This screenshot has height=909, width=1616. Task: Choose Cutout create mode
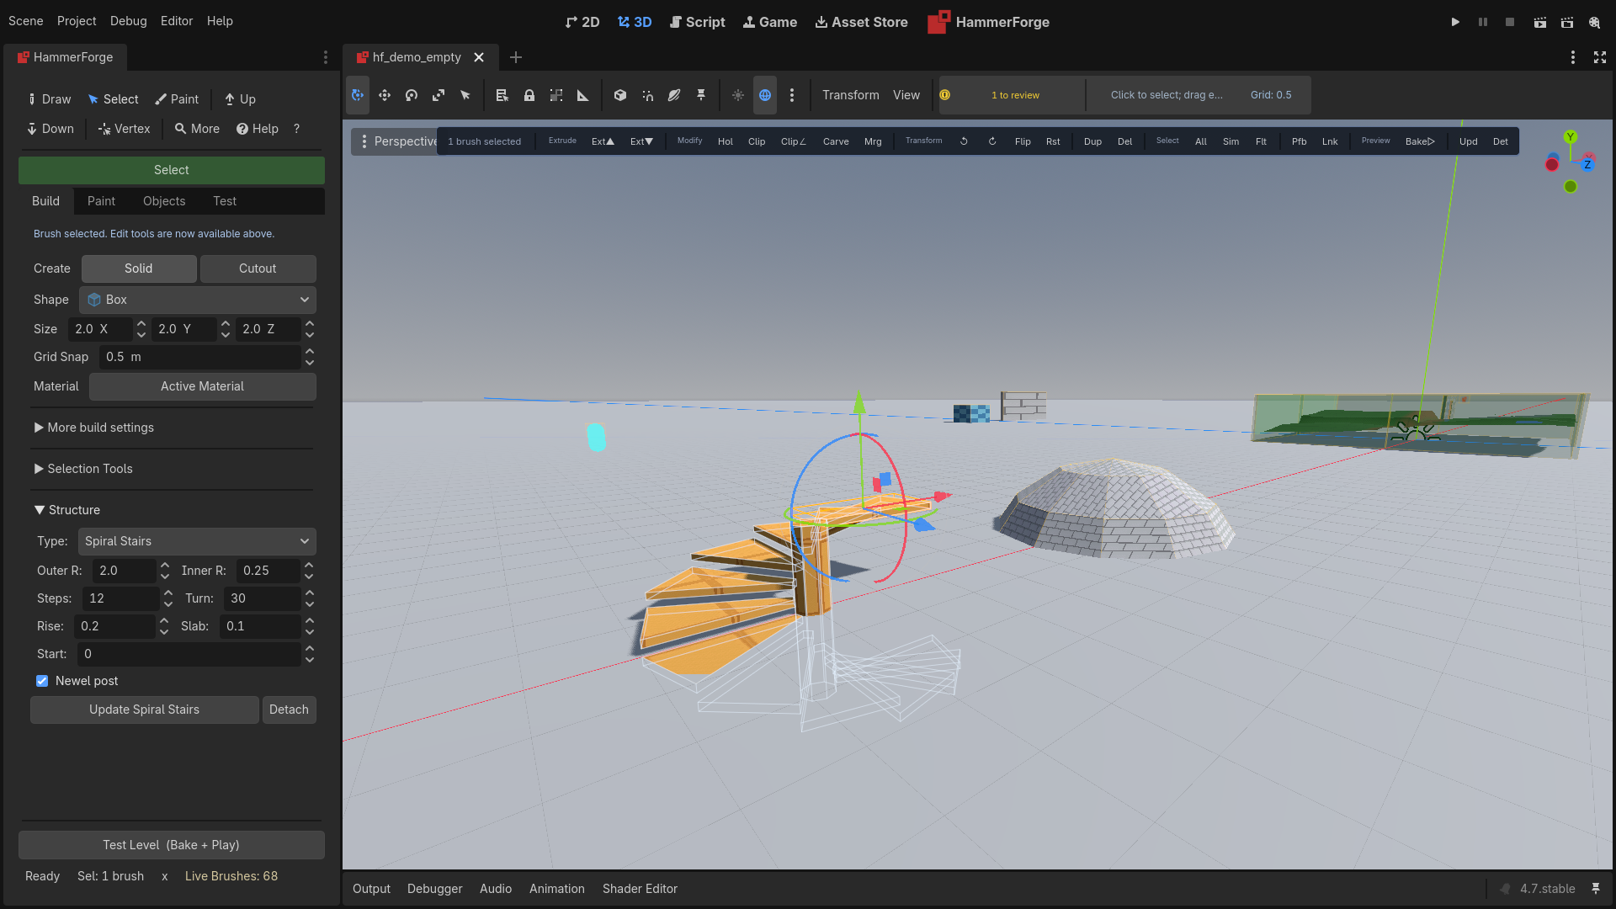tap(258, 268)
